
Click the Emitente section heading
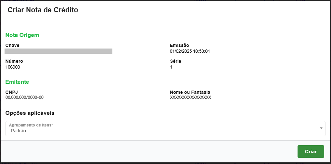point(17,82)
